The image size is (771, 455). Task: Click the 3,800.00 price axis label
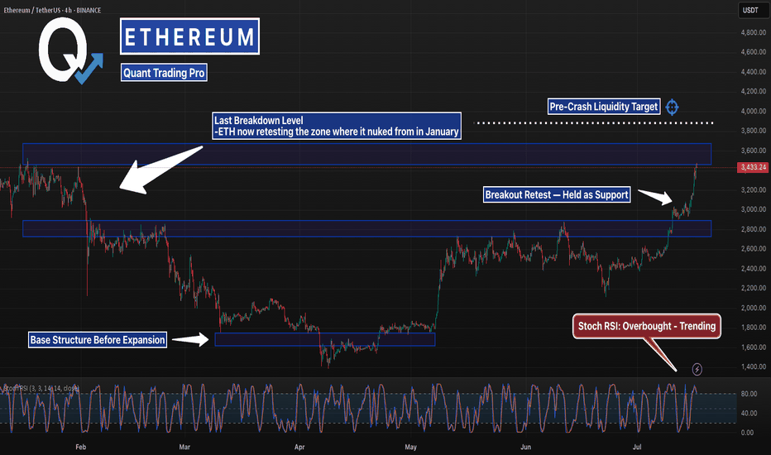754,131
